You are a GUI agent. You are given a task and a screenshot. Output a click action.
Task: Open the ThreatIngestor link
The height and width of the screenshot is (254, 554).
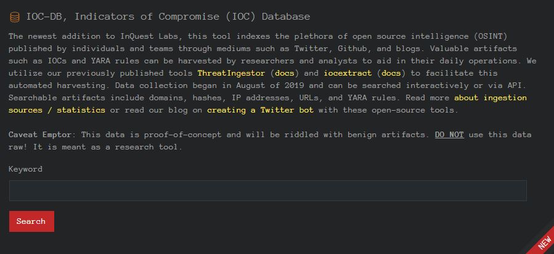coord(231,73)
